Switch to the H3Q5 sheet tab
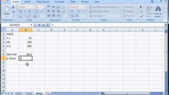Viewport: 169px width, 95px height. 19,93
